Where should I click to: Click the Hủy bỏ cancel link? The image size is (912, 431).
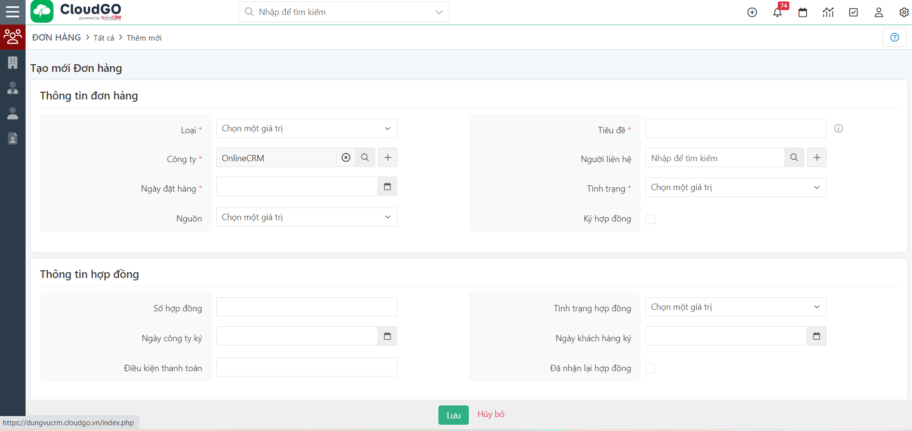coord(491,414)
